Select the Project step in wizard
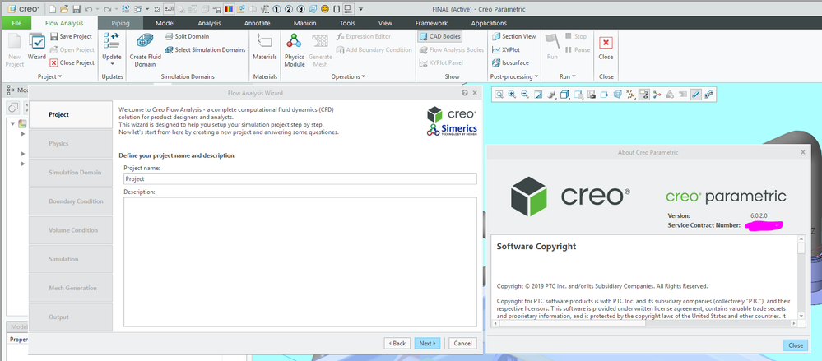822x361 pixels. pyautogui.click(x=70, y=114)
